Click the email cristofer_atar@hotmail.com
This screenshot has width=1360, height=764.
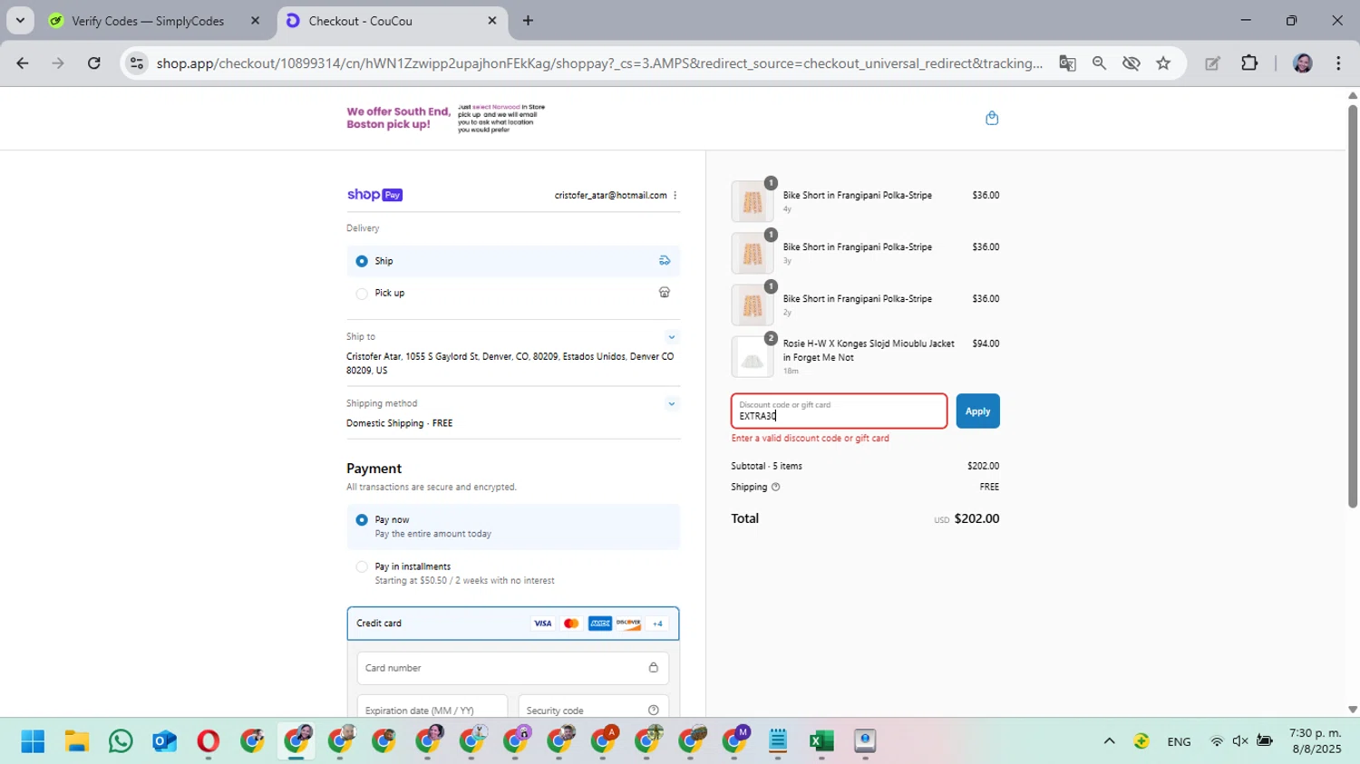611,196
